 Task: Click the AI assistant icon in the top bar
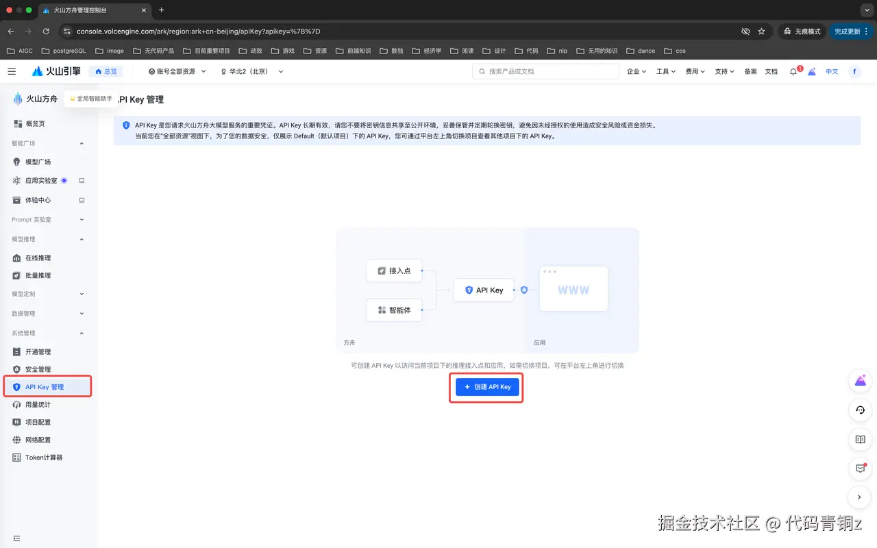(x=812, y=71)
